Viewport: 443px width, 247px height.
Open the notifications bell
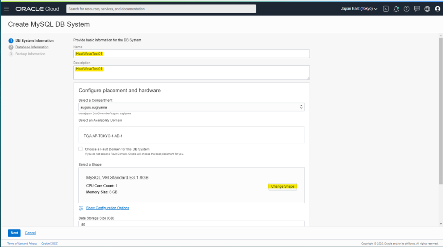coord(396,9)
